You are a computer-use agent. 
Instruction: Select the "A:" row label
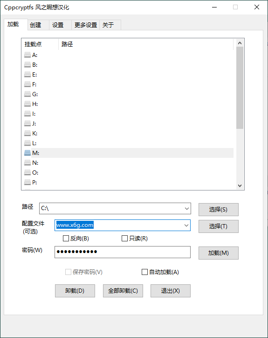coord(34,55)
